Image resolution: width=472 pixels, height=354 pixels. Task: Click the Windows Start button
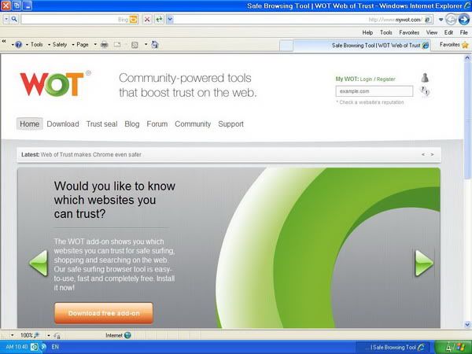[x=453, y=348]
